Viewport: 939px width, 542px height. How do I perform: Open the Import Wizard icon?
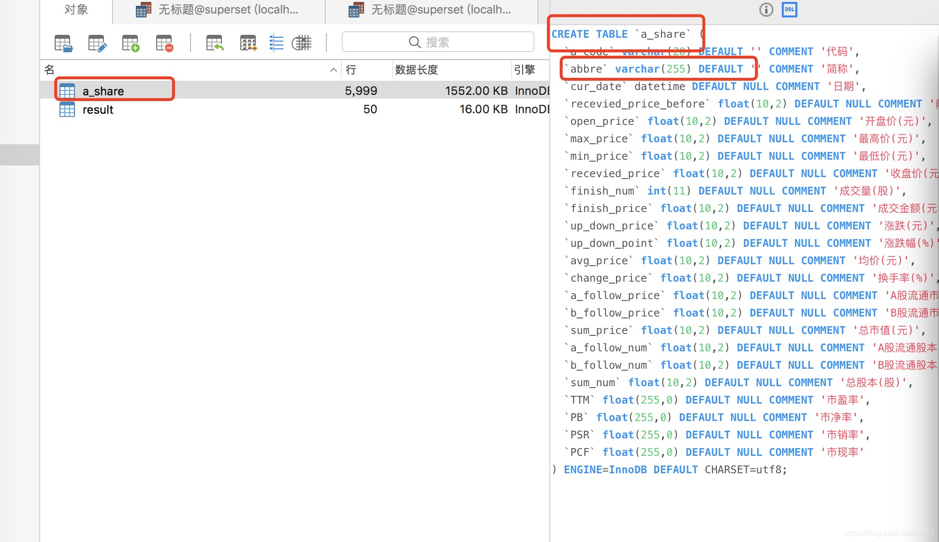pyautogui.click(x=214, y=43)
